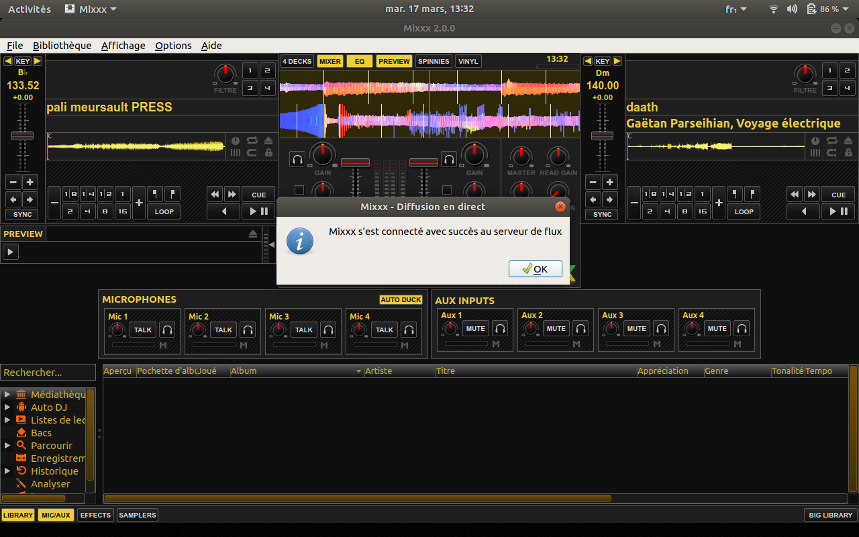Click the play icon in the Preview deck
This screenshot has width=859, height=537.
pos(11,252)
